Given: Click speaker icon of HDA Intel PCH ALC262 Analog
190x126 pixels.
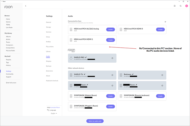Looking at the screenshot, I should (x=71, y=29).
